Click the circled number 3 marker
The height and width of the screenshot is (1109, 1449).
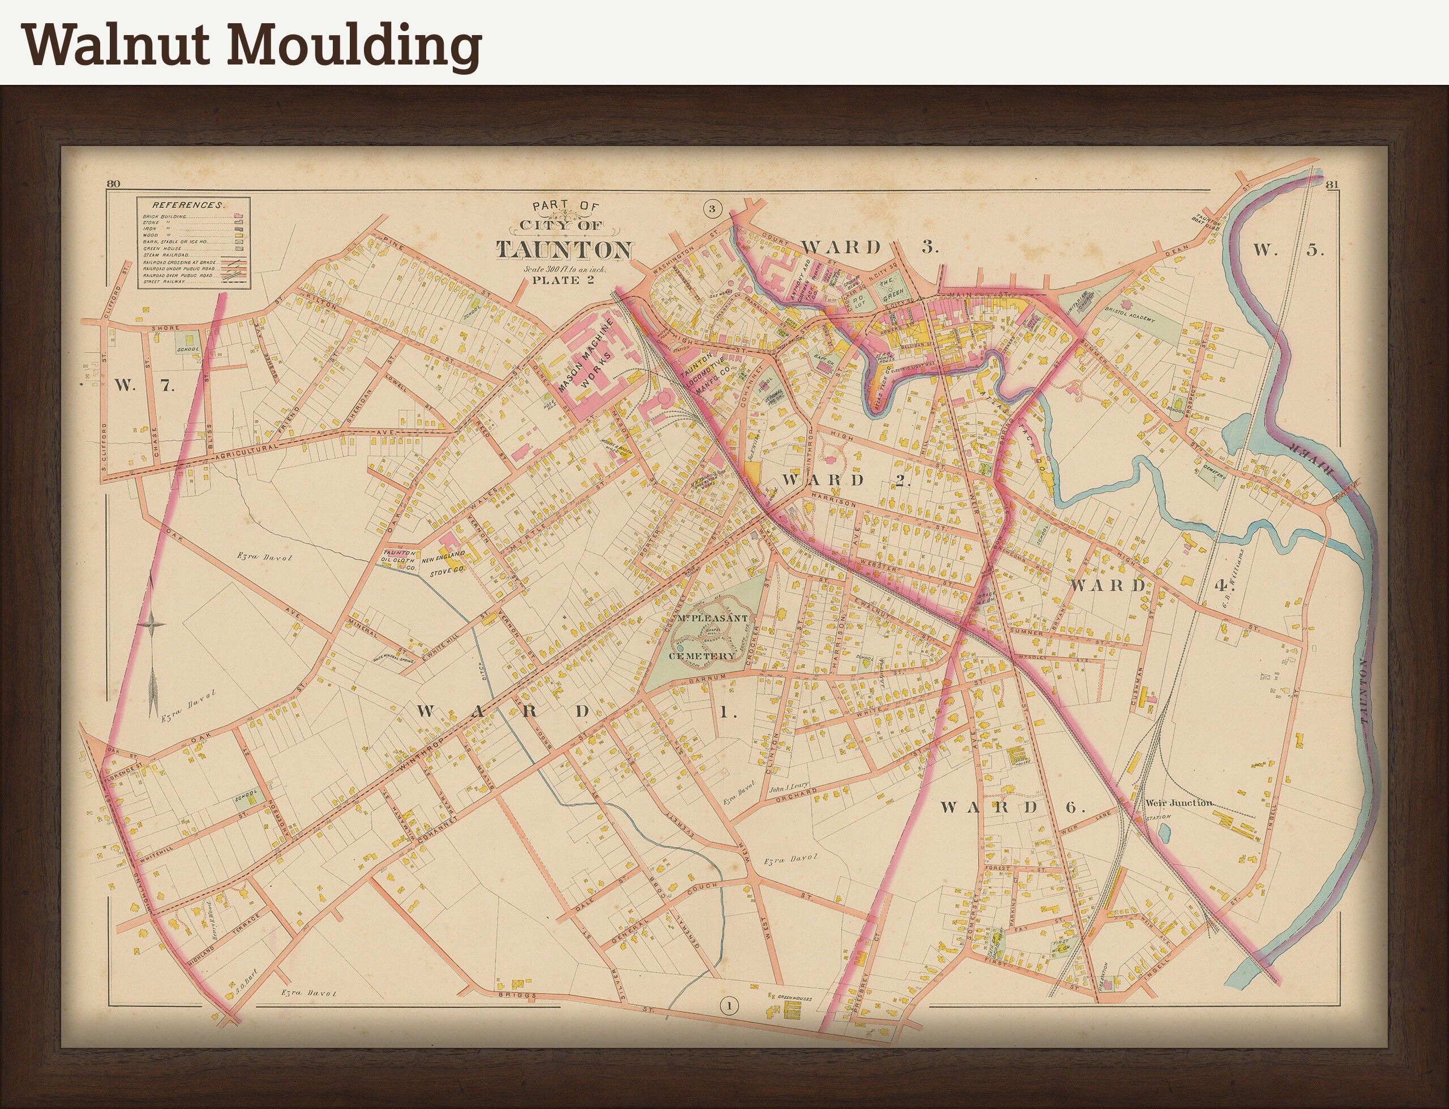[711, 209]
